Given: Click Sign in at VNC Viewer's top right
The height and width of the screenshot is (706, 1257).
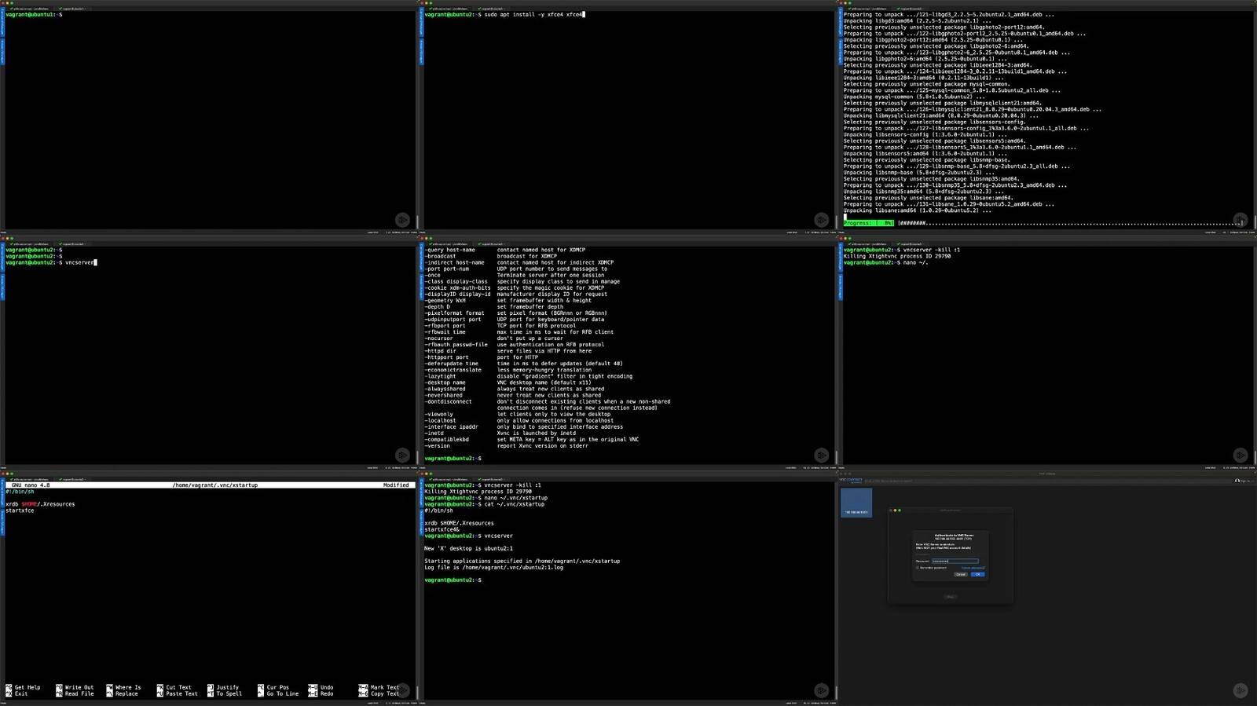Looking at the screenshot, I should [x=1242, y=481].
